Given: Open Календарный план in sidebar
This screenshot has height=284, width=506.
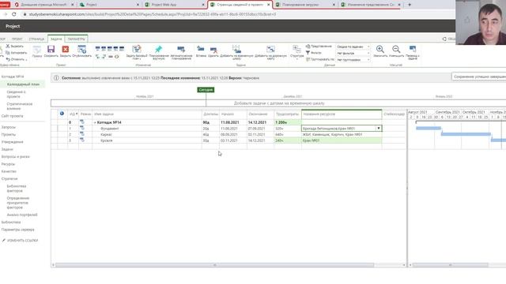Looking at the screenshot, I should tap(23, 84).
